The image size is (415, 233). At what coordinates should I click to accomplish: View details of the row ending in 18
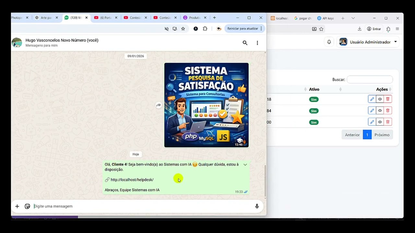[380, 99]
